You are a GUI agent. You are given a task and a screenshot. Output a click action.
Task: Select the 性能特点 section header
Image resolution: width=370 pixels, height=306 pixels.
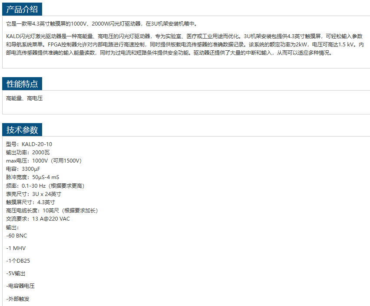(22, 84)
